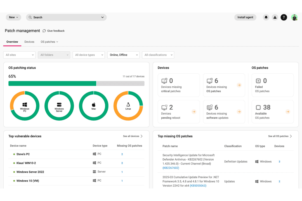Click the Windows Server donut chart
This screenshot has width=302, height=201.
(x=59, y=106)
